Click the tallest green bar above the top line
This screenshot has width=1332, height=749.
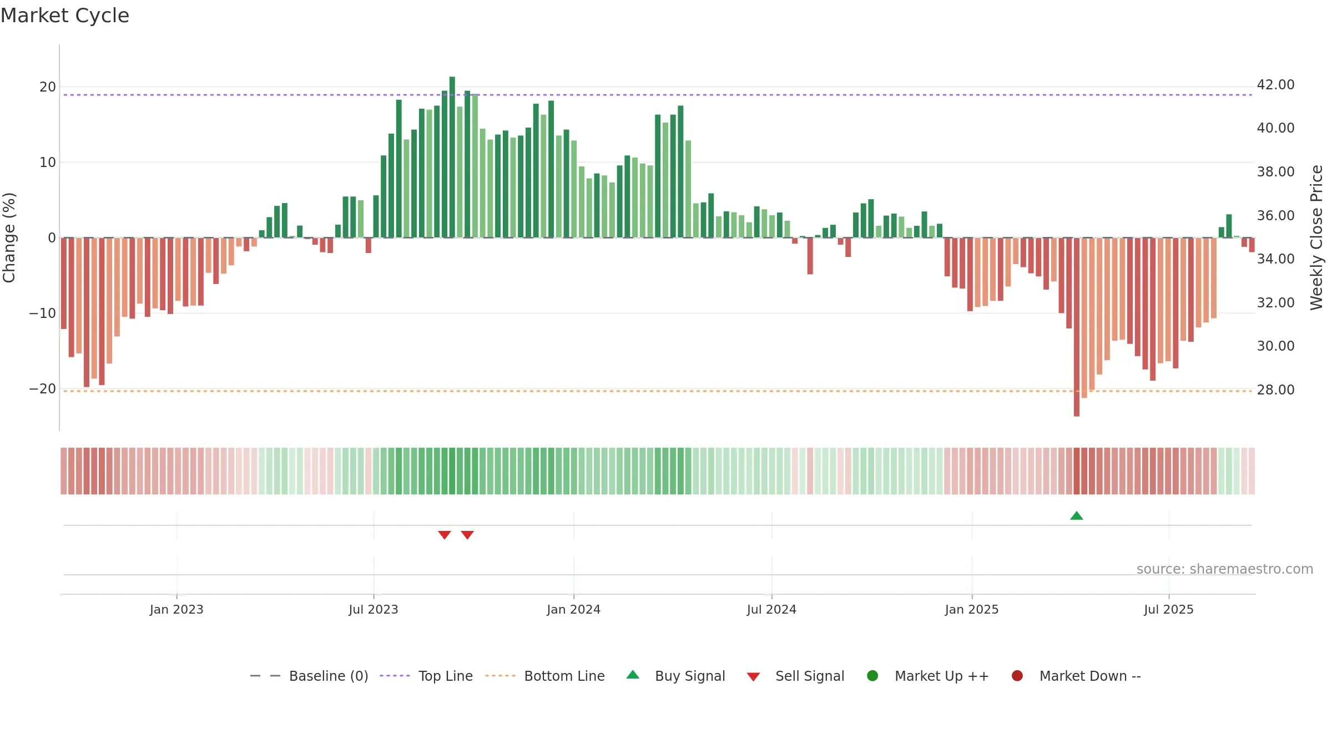[452, 157]
